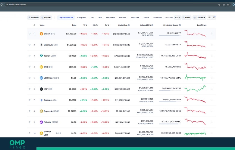This screenshot has width=235, height=150.
Task: Toggle watchlist star for BNB
Action: pyautogui.click(x=30, y=67)
